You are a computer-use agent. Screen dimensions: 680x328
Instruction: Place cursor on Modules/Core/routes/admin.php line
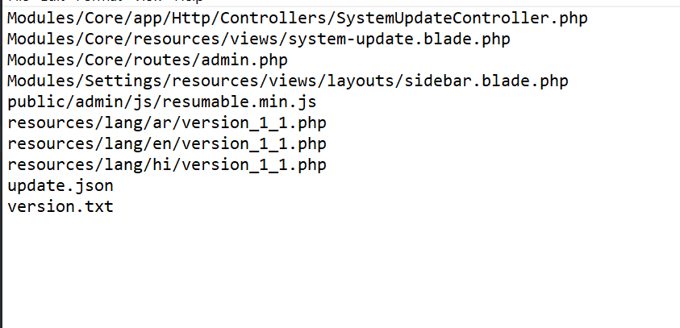[x=147, y=59]
